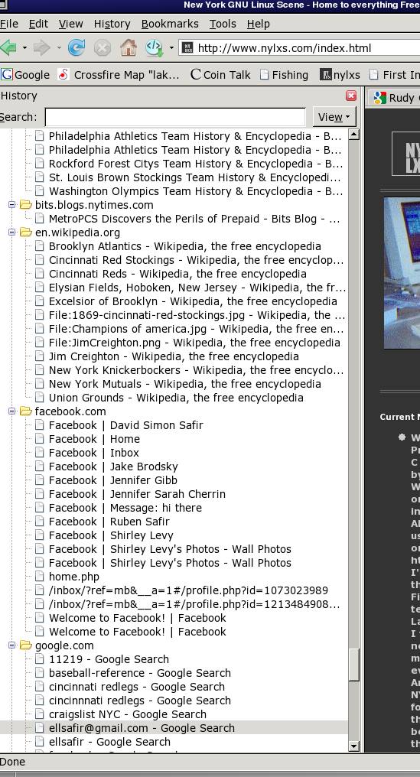Open the Crossfire Map bookmark
420x777 pixels.
119,75
